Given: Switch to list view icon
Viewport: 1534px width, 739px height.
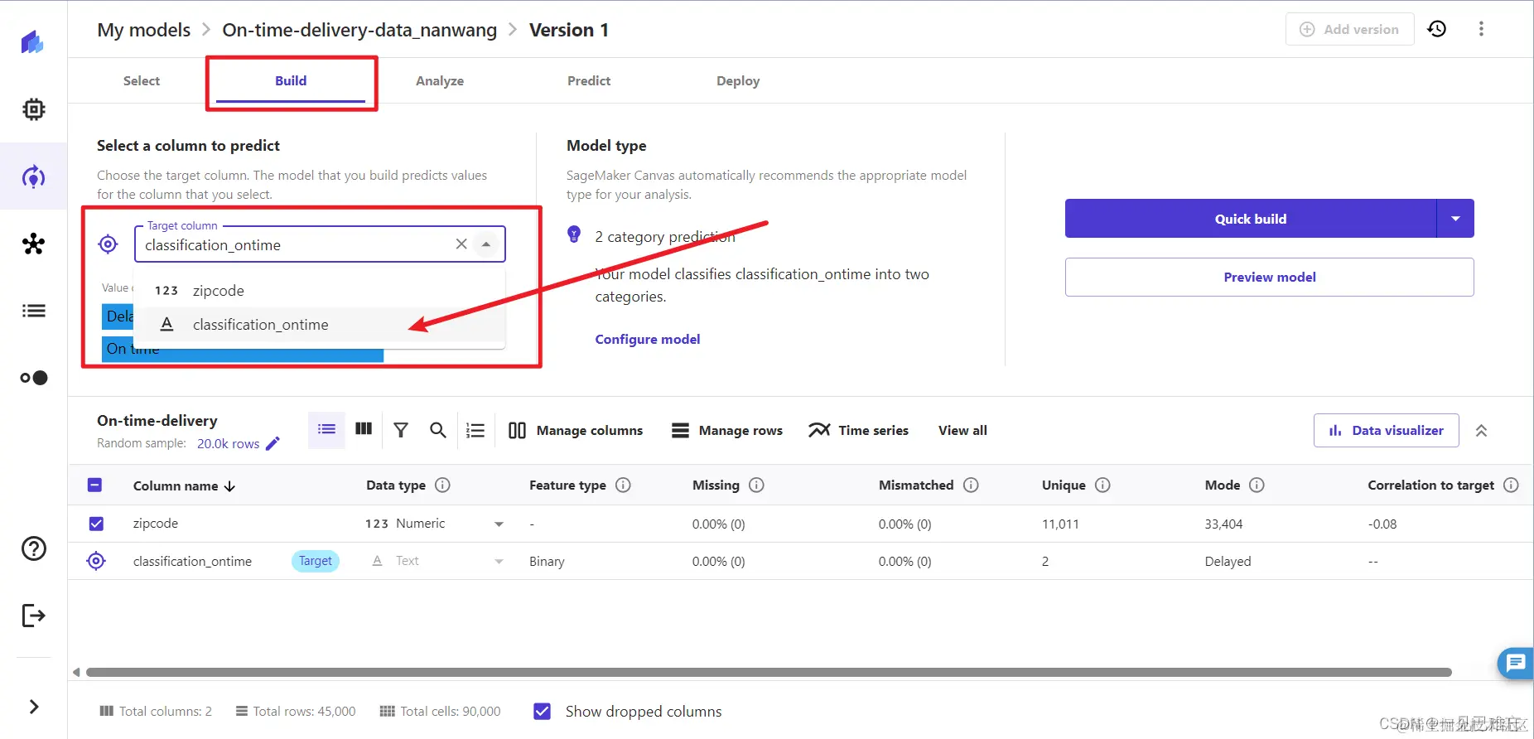Looking at the screenshot, I should click(x=326, y=429).
